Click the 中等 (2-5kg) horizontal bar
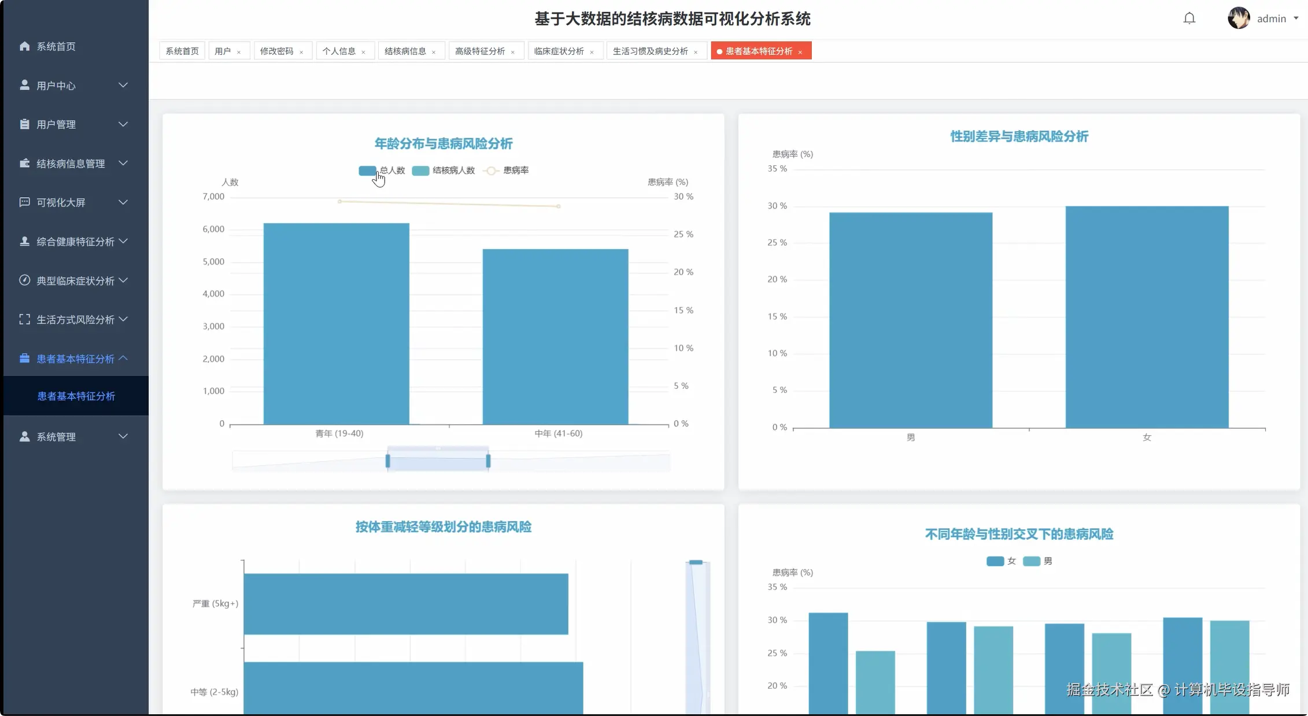The width and height of the screenshot is (1308, 716). 413,688
